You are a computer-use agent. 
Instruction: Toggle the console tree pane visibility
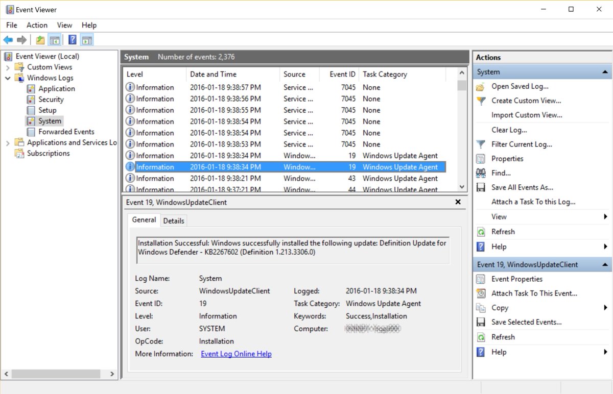(54, 40)
